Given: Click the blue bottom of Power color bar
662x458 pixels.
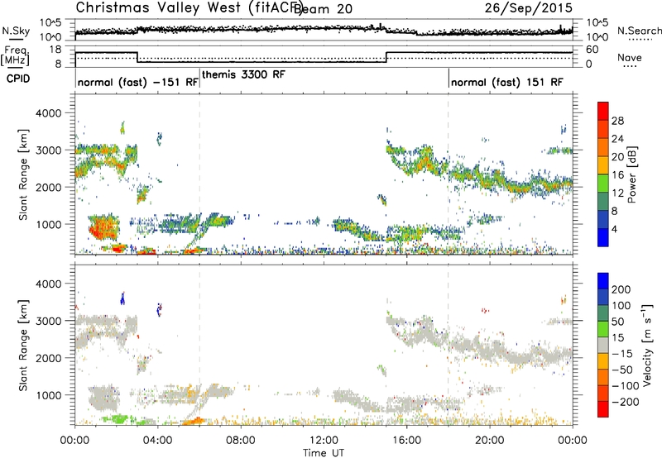Looking at the screenshot, I should 603,237.
